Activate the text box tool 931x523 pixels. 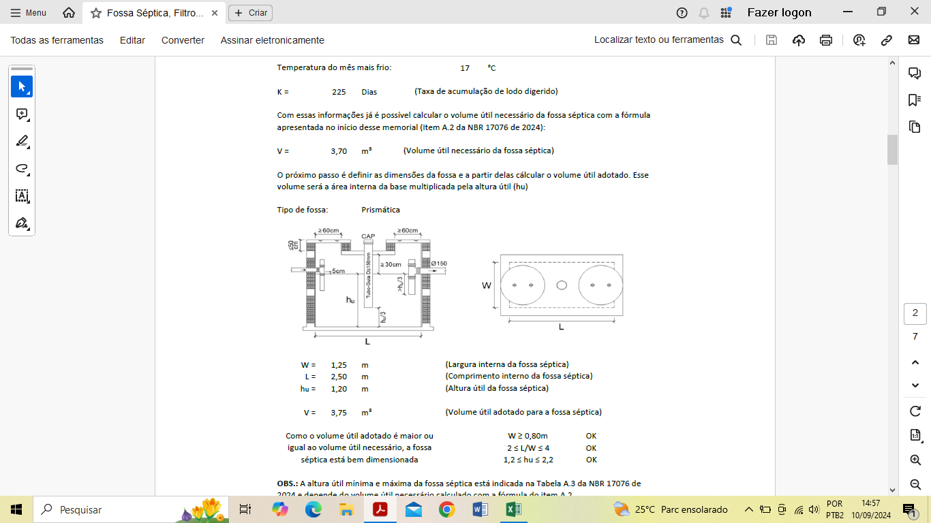tap(22, 196)
